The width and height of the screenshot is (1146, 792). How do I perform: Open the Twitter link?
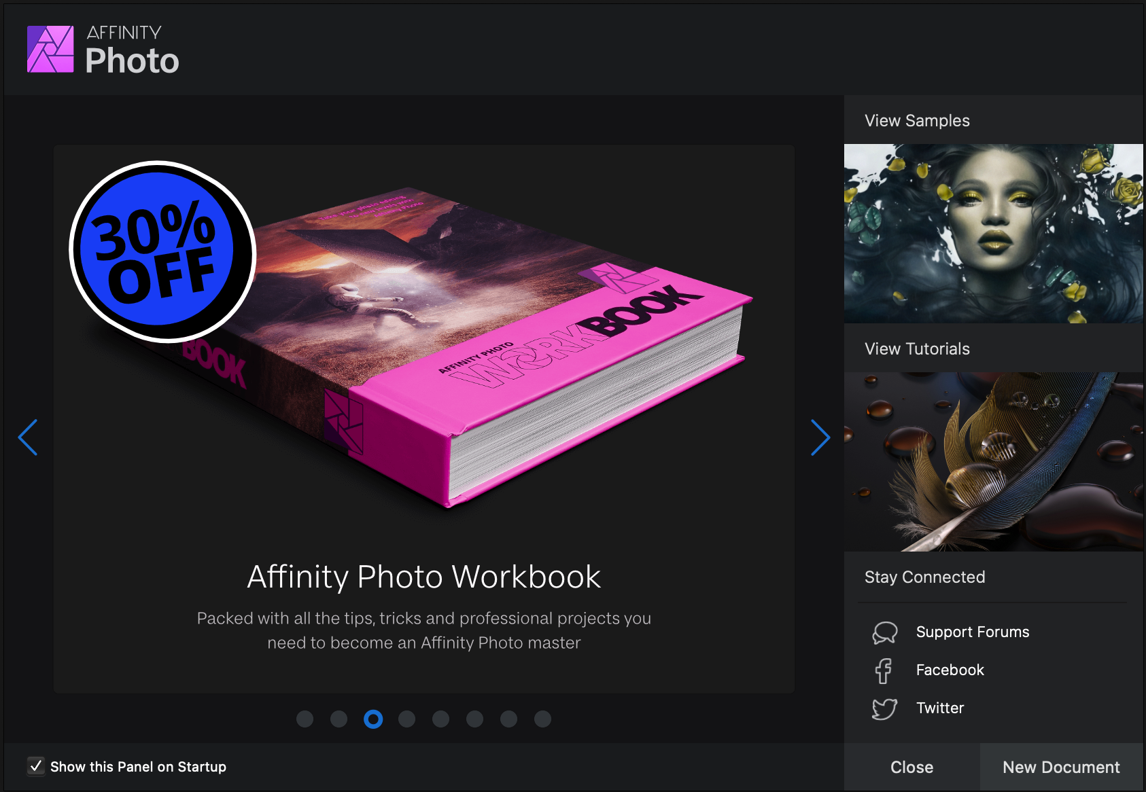[940, 708]
